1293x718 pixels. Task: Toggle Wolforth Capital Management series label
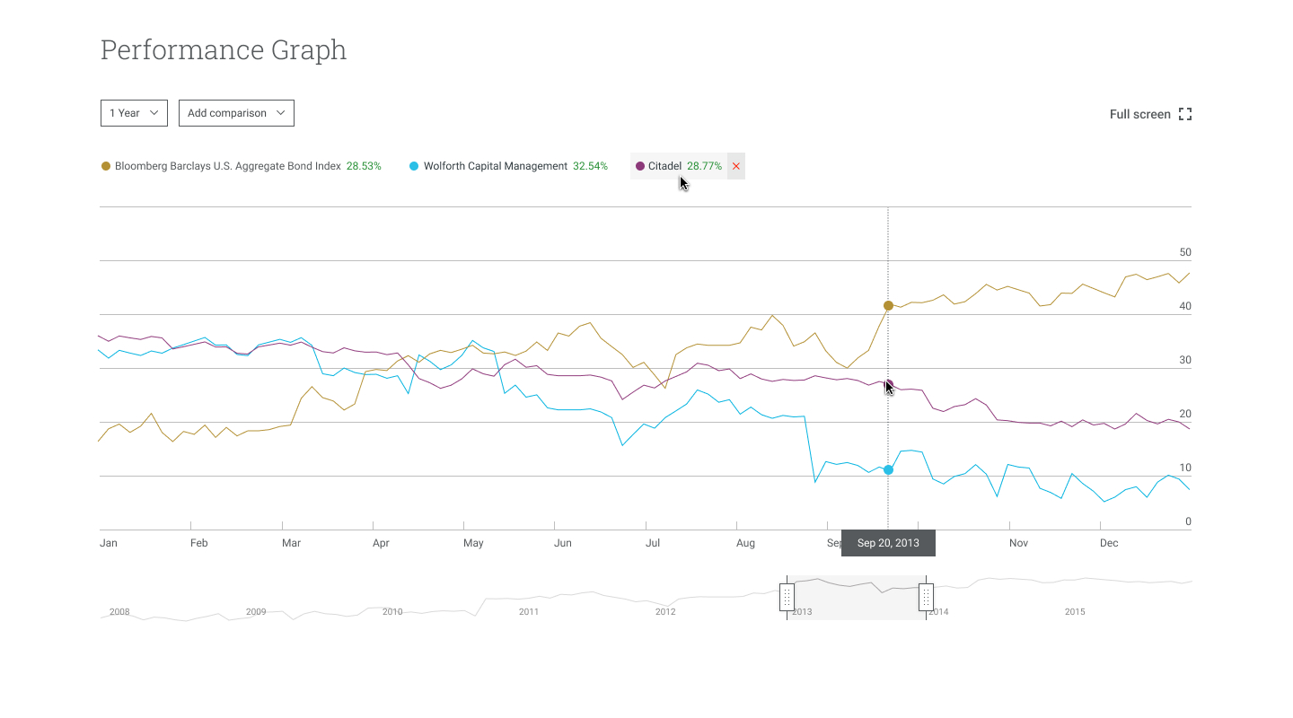pyautogui.click(x=496, y=166)
